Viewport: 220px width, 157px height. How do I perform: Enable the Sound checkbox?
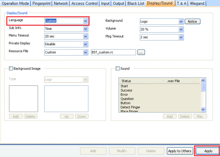click(x=118, y=68)
